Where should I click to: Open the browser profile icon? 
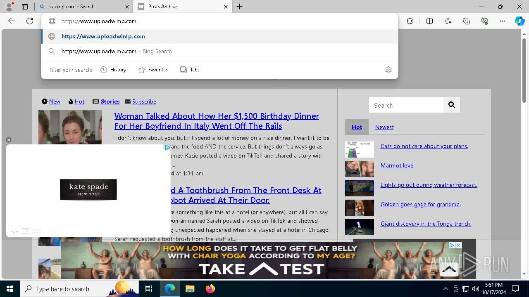(x=9, y=7)
